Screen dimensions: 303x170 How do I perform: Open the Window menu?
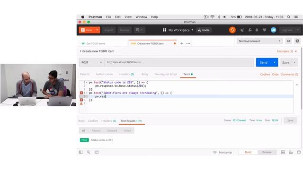[x=141, y=17]
